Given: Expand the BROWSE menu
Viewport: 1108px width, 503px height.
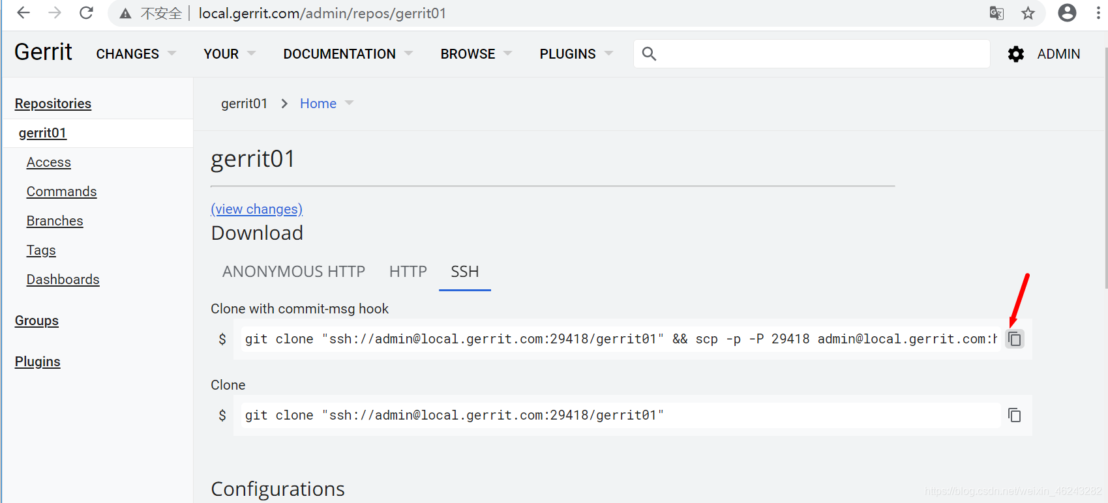Looking at the screenshot, I should (x=476, y=54).
